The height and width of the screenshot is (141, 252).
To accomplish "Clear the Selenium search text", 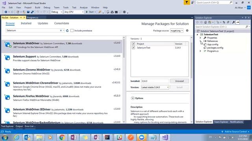I will pos(61,31).
